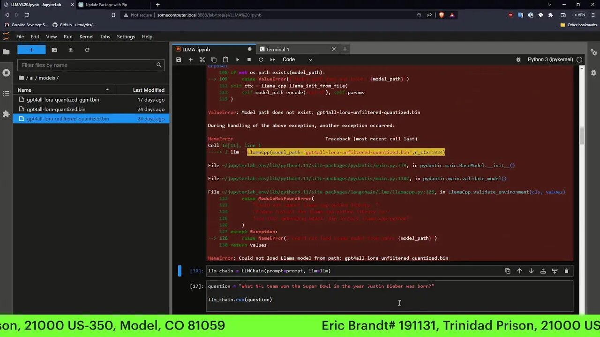This screenshot has height=337, width=600.
Task: Open the Table of Contents sidebar
Action: pos(6,93)
